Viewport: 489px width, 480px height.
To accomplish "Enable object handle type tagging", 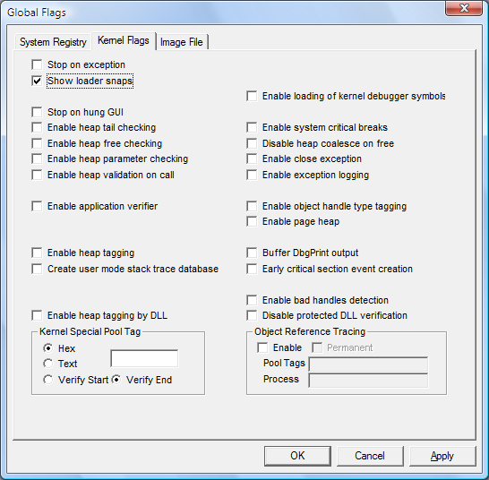I will [x=252, y=206].
